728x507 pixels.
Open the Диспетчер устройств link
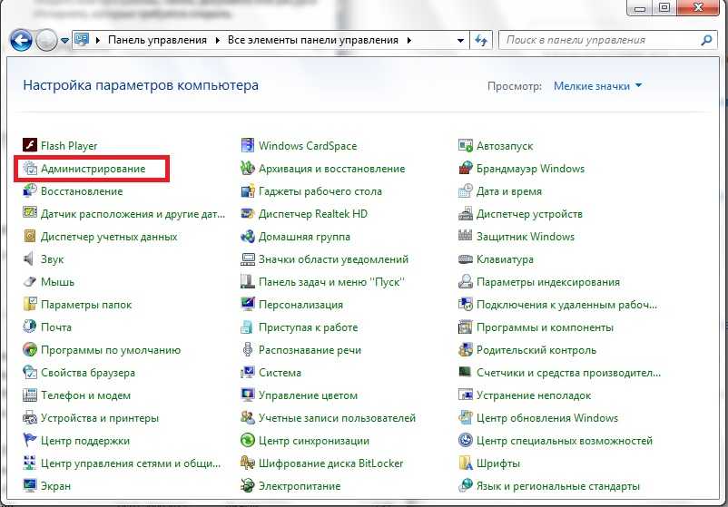529,214
